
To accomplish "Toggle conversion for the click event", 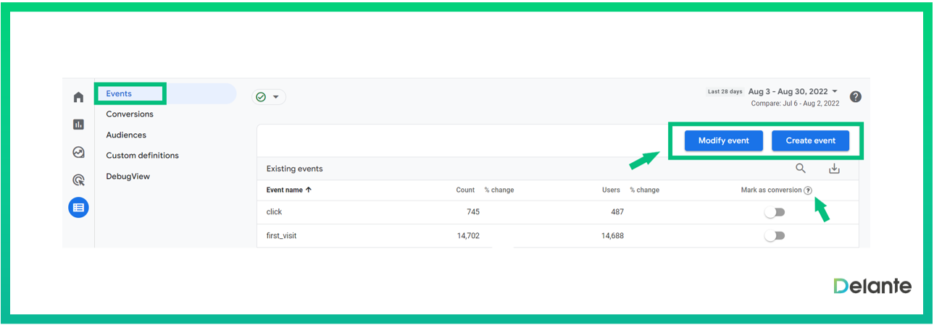I will pos(775,212).
